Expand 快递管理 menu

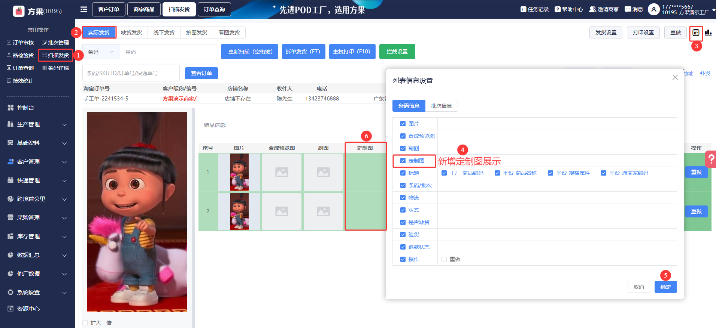tap(37, 180)
